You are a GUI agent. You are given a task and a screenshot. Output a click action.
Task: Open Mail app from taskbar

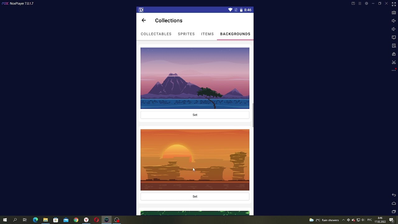tap(66, 220)
